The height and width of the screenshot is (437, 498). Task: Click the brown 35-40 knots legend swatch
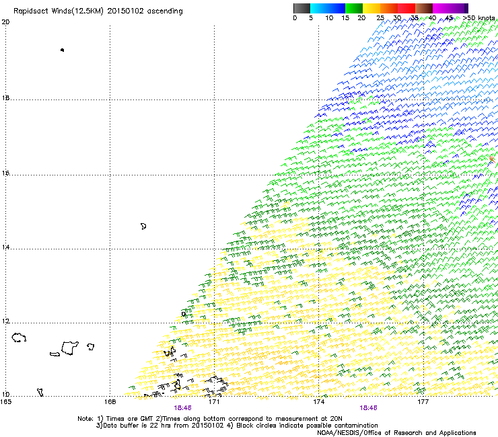point(424,8)
